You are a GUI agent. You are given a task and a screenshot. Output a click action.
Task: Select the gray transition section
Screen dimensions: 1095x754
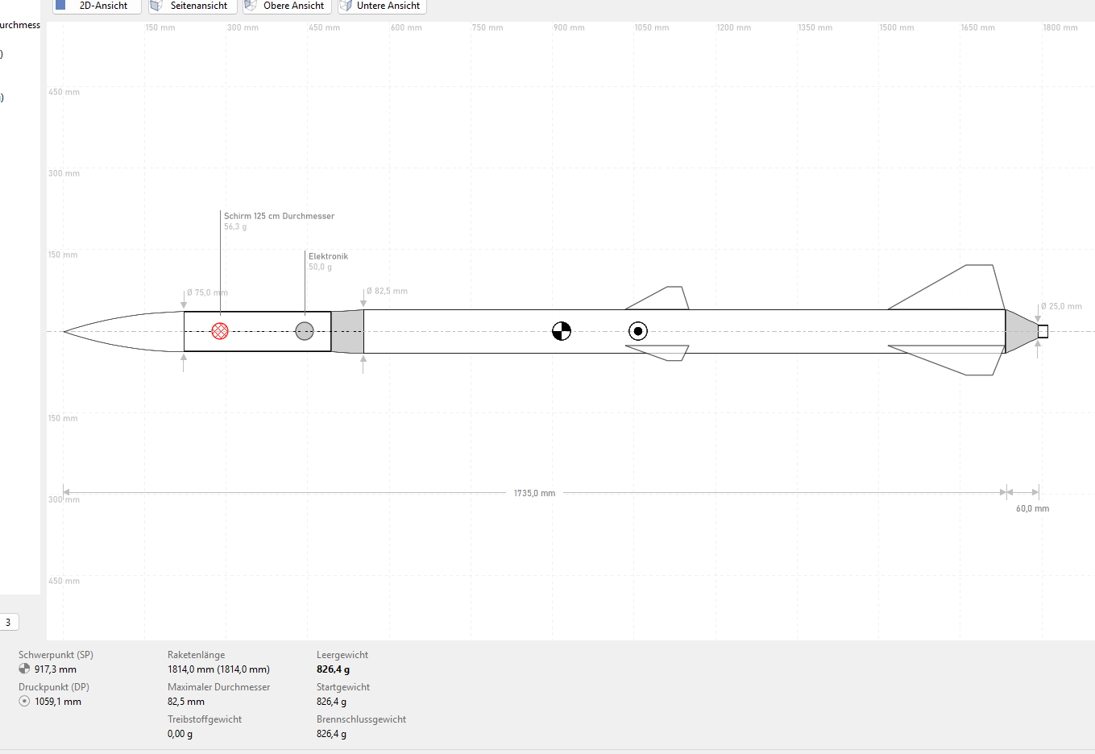point(347,331)
